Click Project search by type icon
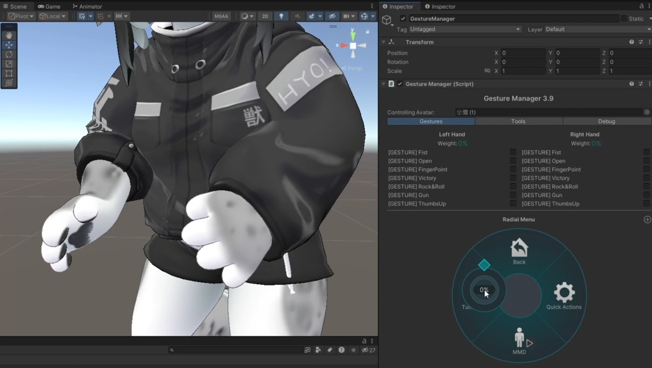This screenshot has height=368, width=652. point(318,350)
